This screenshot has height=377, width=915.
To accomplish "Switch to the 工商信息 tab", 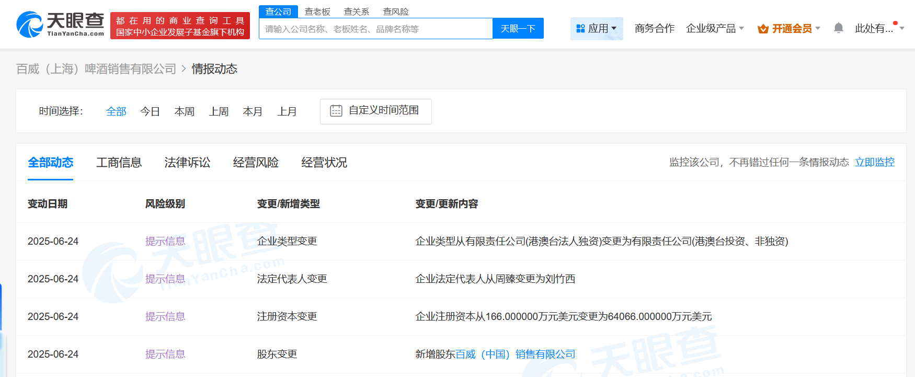I will click(x=119, y=163).
